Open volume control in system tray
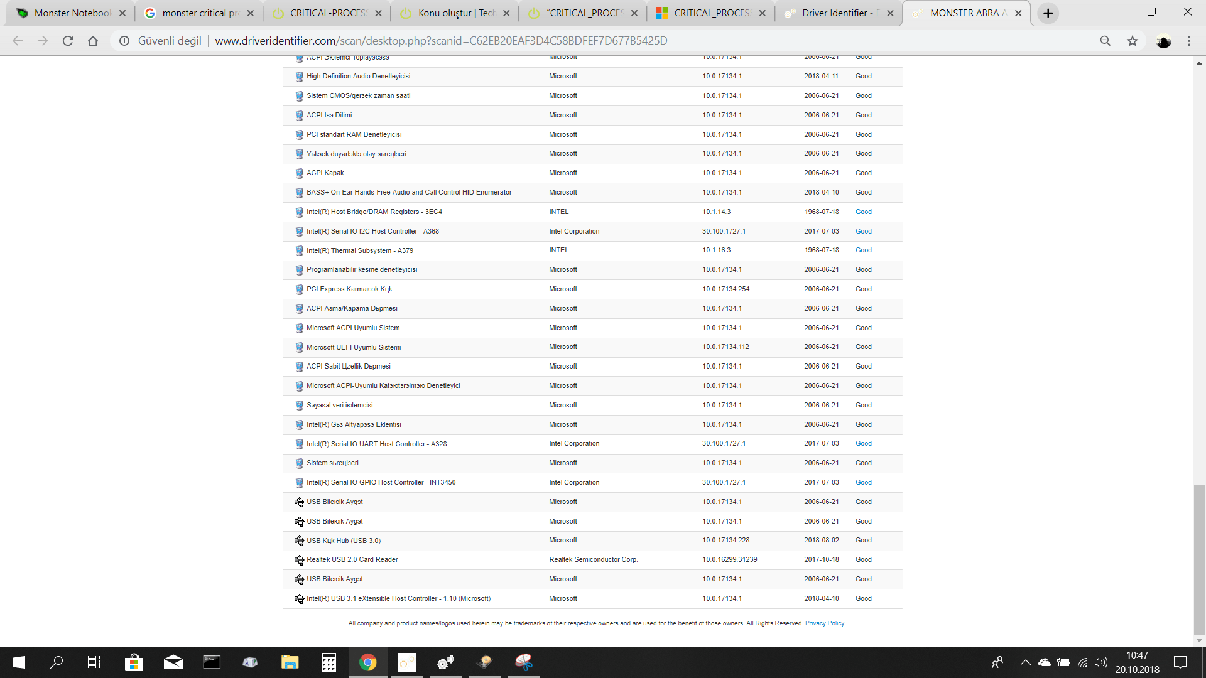1206x678 pixels. click(x=1101, y=662)
